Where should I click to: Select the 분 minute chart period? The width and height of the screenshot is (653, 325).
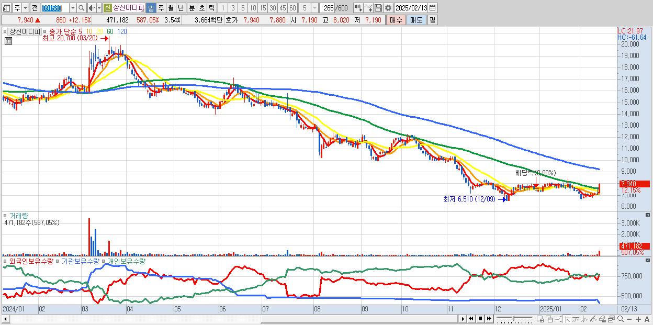click(x=192, y=8)
